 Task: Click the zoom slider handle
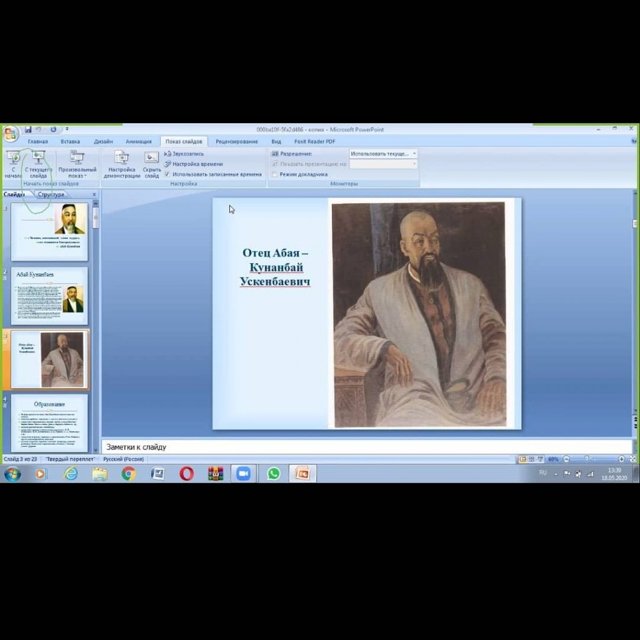pyautogui.click(x=586, y=459)
